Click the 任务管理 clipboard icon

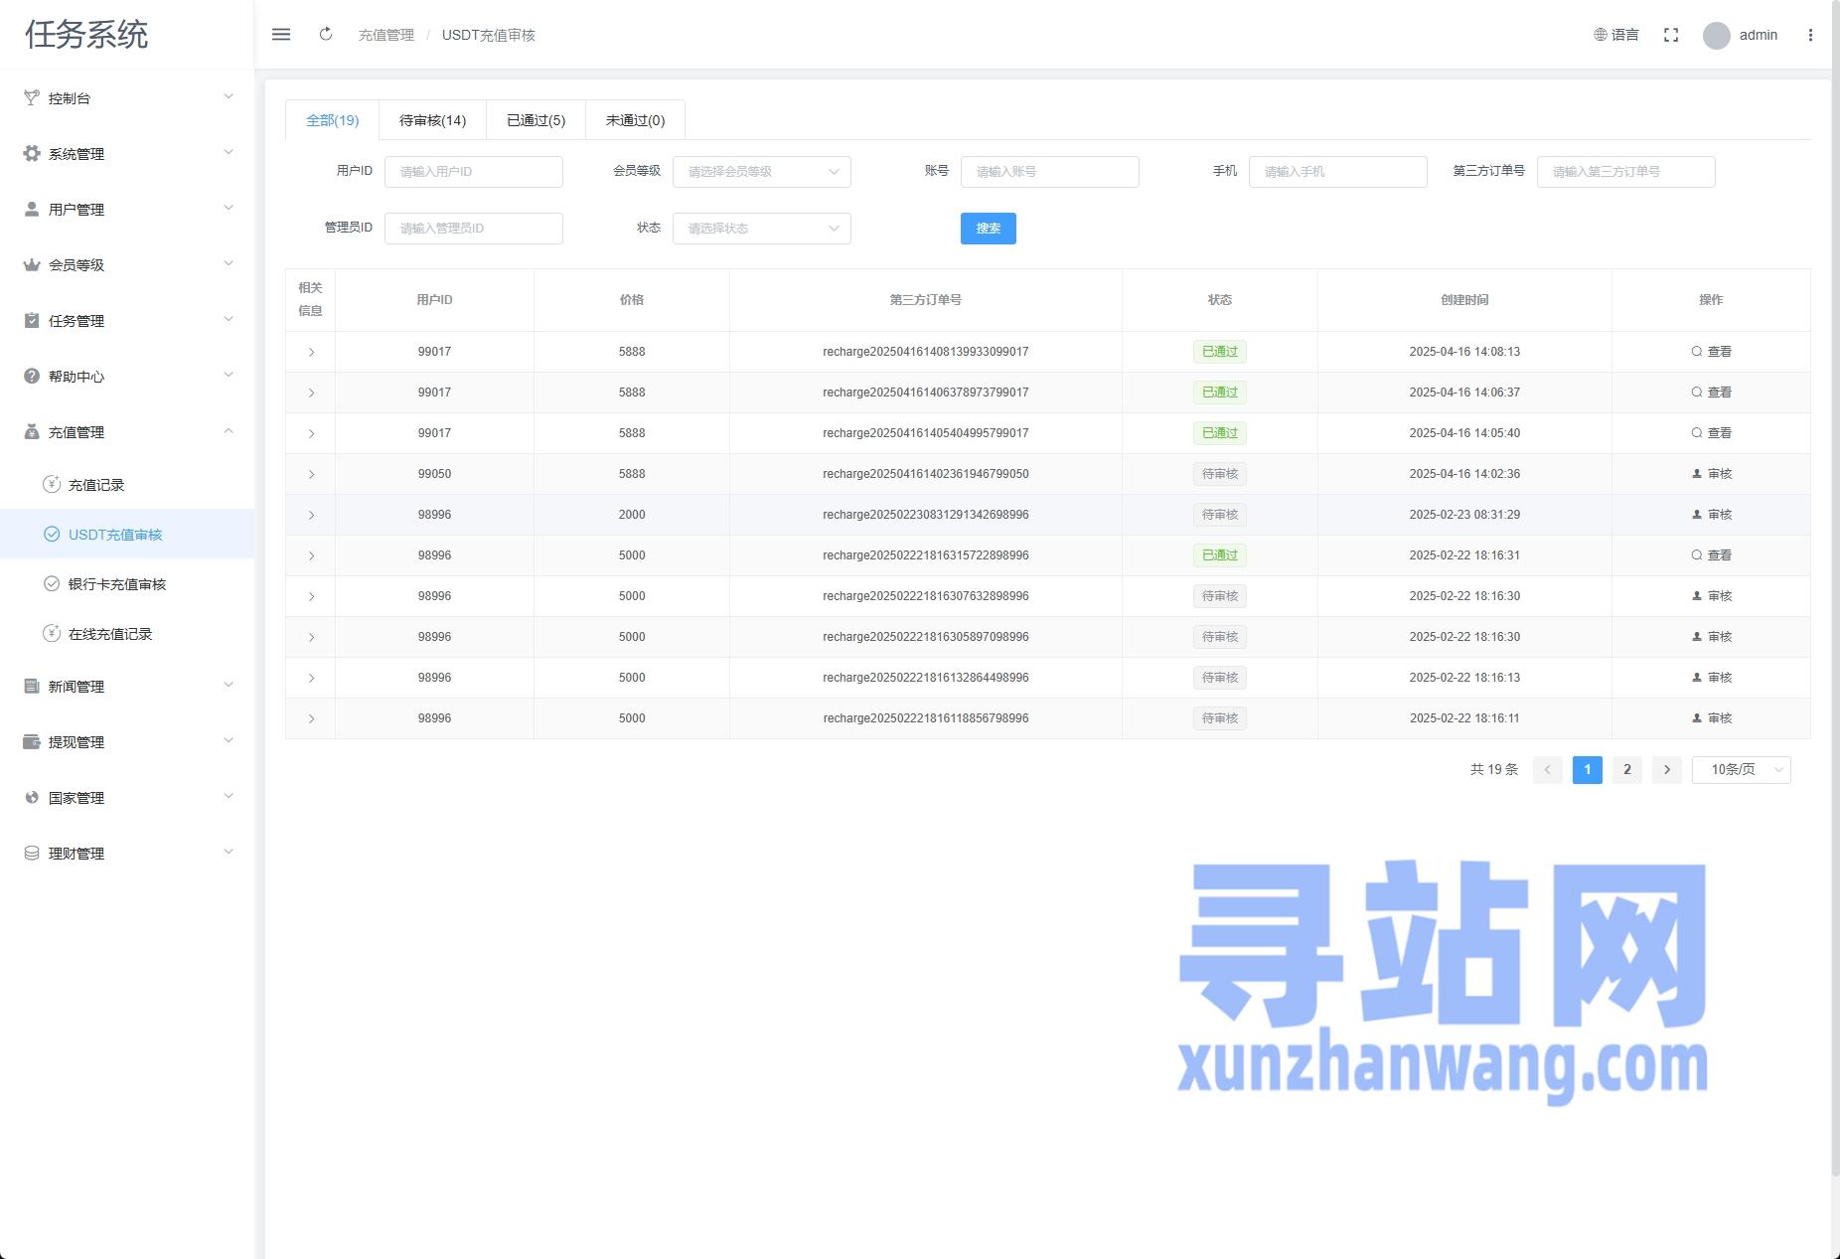pos(32,321)
